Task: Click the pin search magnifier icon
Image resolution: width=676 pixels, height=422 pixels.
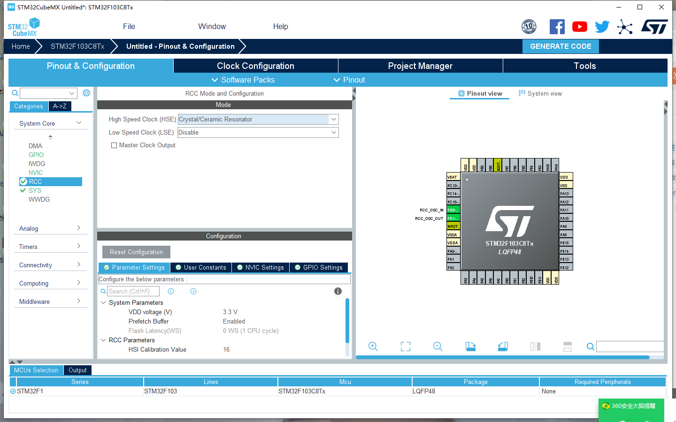Action: pos(591,347)
